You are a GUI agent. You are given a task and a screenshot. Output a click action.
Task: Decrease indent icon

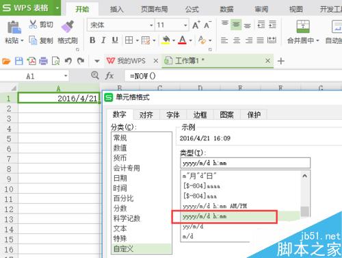pyautogui.click(x=261, y=24)
